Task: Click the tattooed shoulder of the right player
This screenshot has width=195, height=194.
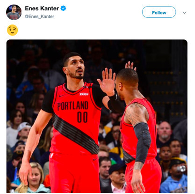Action: 136,113
